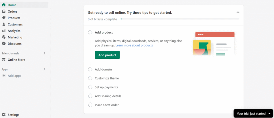Image resolution: width=274 pixels, height=118 pixels.
Task: Open Learn more about products link
Action: (x=134, y=45)
